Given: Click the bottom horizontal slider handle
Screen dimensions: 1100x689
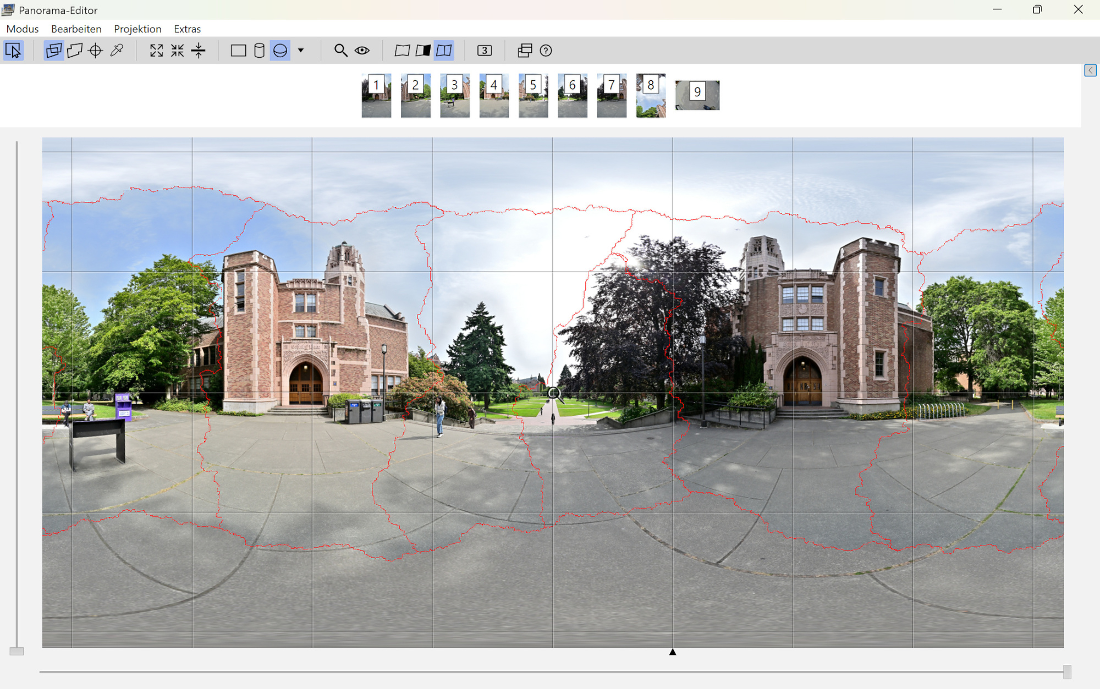Looking at the screenshot, I should tap(1067, 671).
